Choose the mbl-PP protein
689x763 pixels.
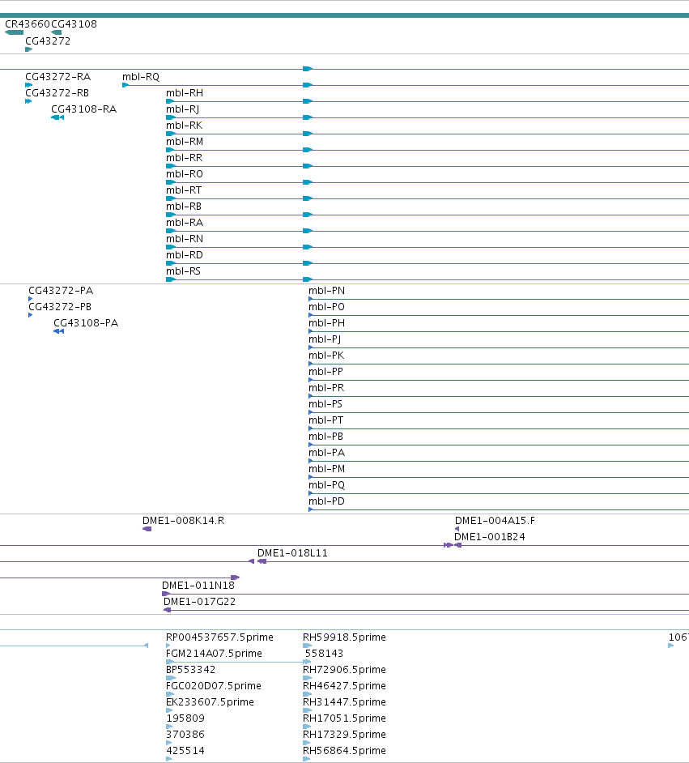325,371
